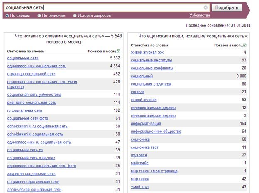Open the 'социальные сети' keyword link
Image resolution: width=259 pixels, height=193 pixels.
[x=23, y=58]
